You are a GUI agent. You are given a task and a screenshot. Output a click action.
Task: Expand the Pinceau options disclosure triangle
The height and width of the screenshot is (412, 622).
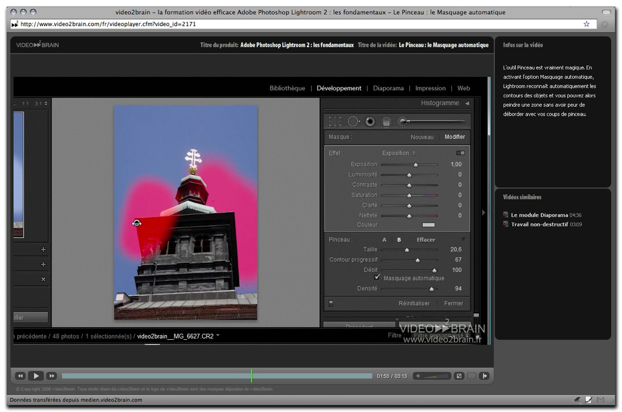tap(463, 239)
